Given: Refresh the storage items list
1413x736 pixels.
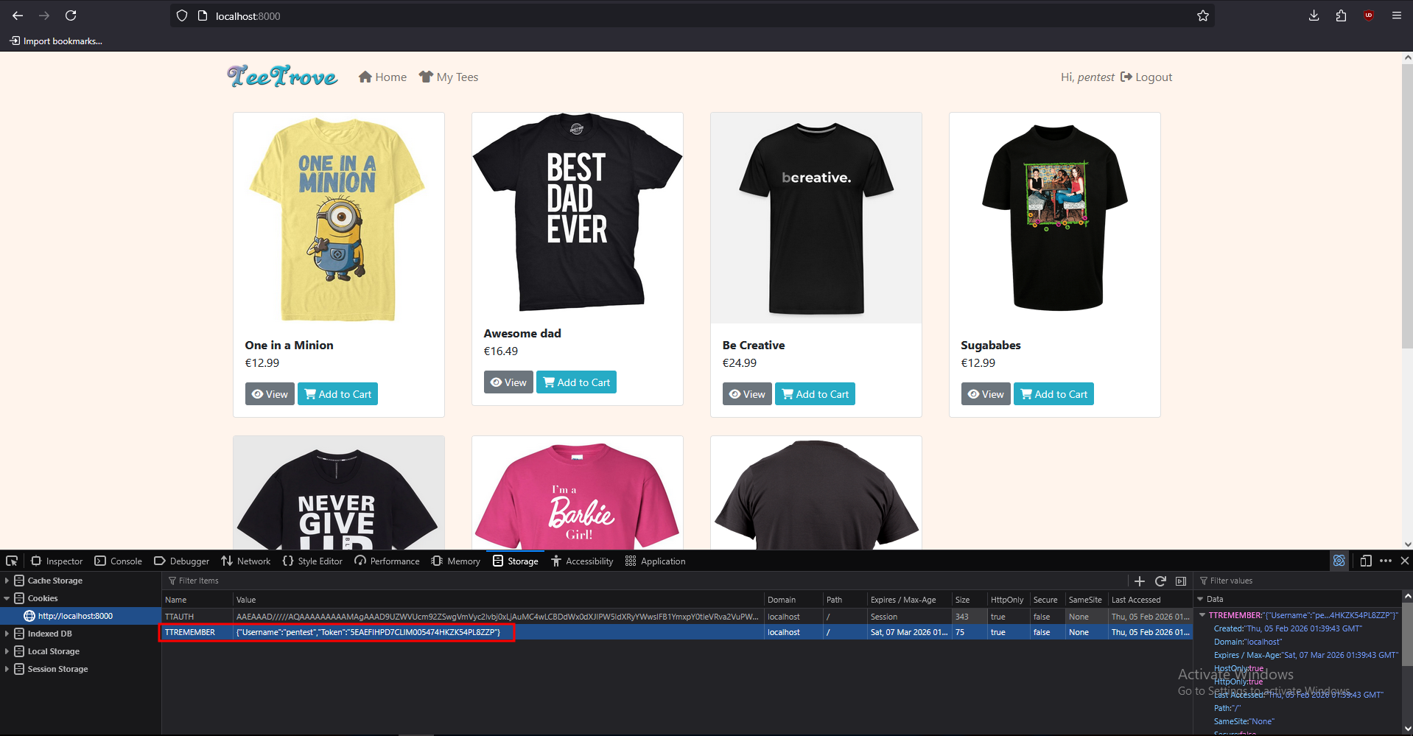Looking at the screenshot, I should (1160, 581).
